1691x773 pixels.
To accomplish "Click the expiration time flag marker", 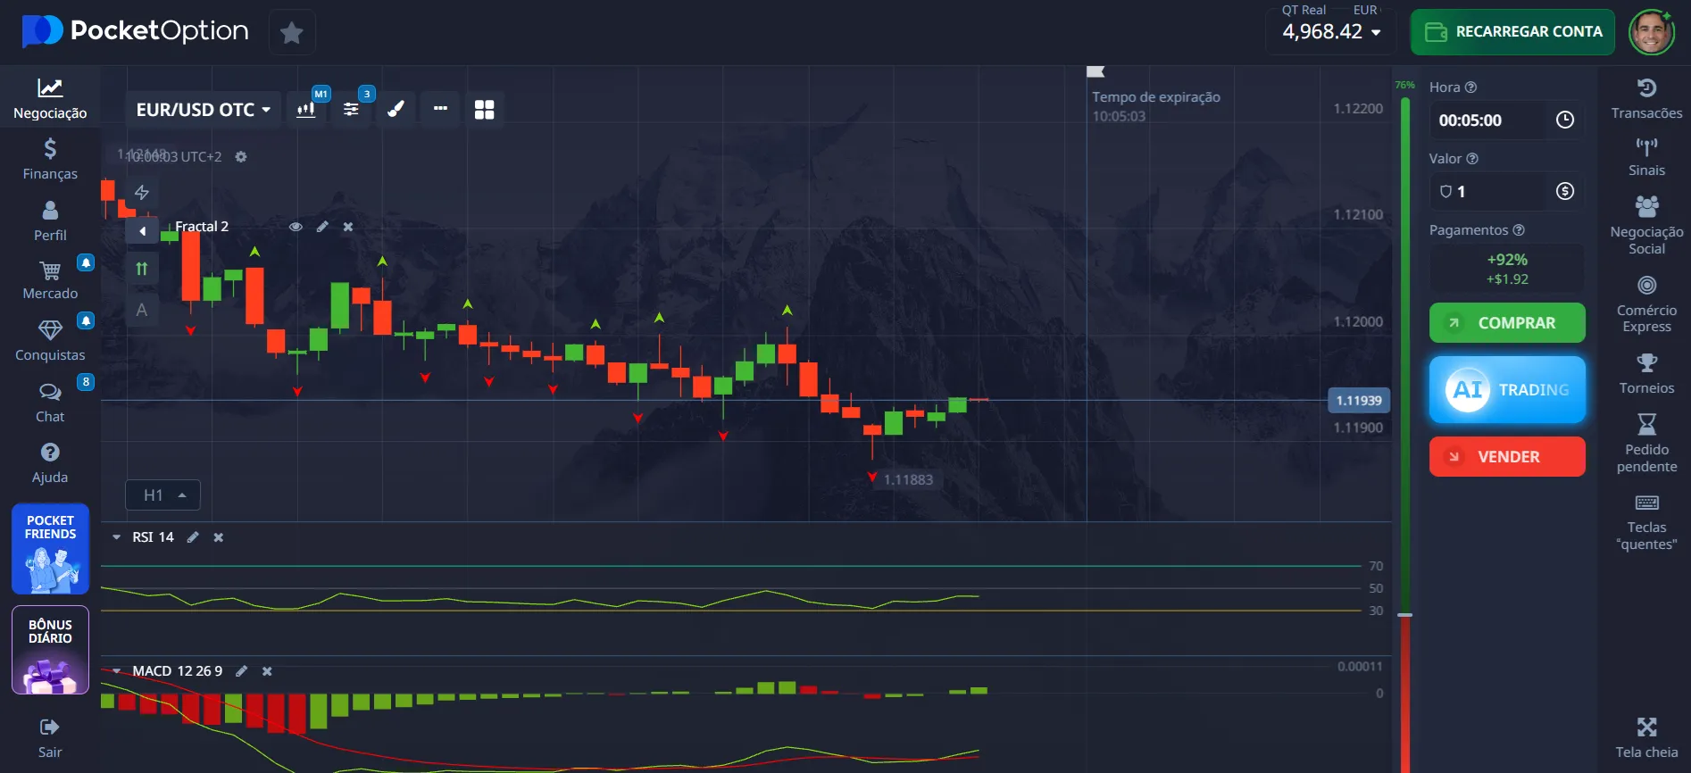I will pos(1095,71).
